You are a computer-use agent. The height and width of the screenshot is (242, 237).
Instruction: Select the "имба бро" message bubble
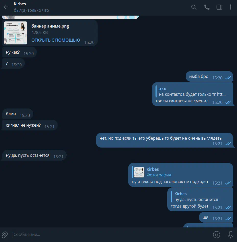[x=209, y=76]
